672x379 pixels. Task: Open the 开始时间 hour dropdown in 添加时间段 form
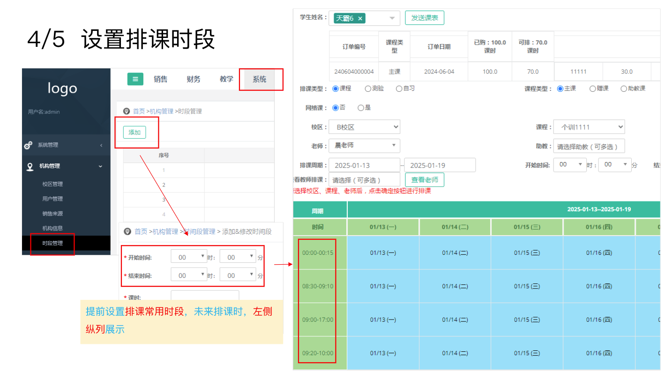(189, 257)
